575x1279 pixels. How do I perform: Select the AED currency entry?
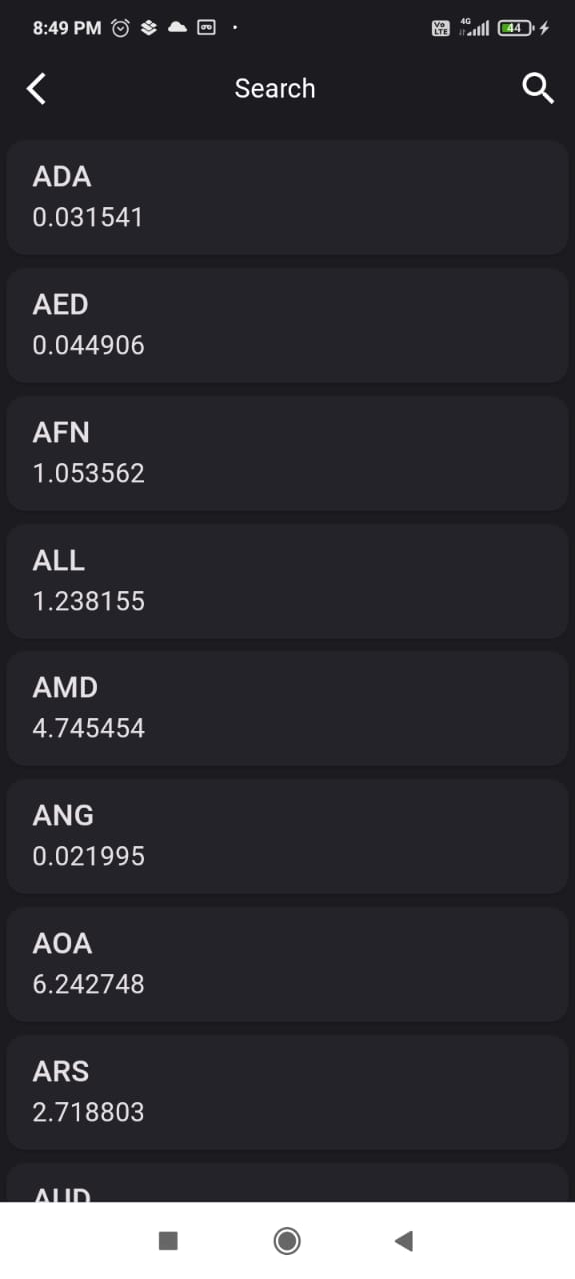pyautogui.click(x=287, y=324)
